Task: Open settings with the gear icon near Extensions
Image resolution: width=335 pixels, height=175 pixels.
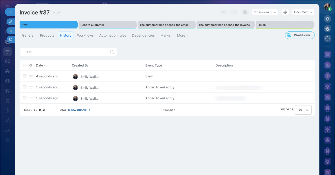Action: tap(285, 12)
